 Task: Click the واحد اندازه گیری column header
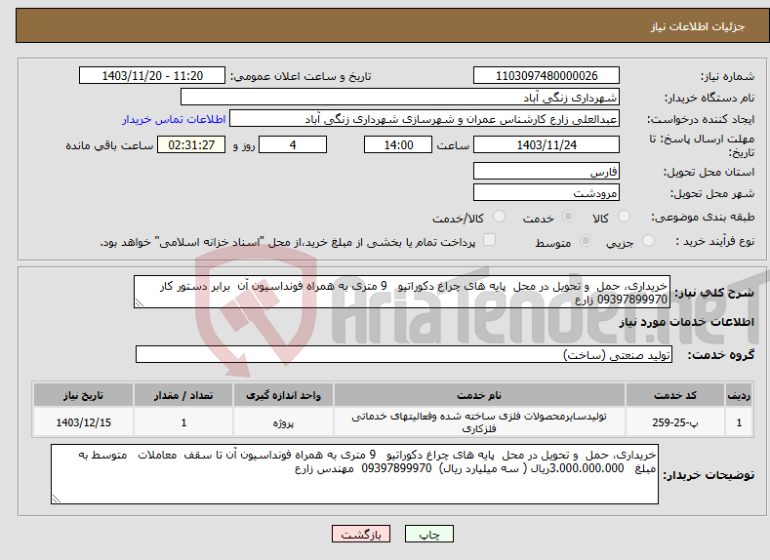[x=283, y=395]
